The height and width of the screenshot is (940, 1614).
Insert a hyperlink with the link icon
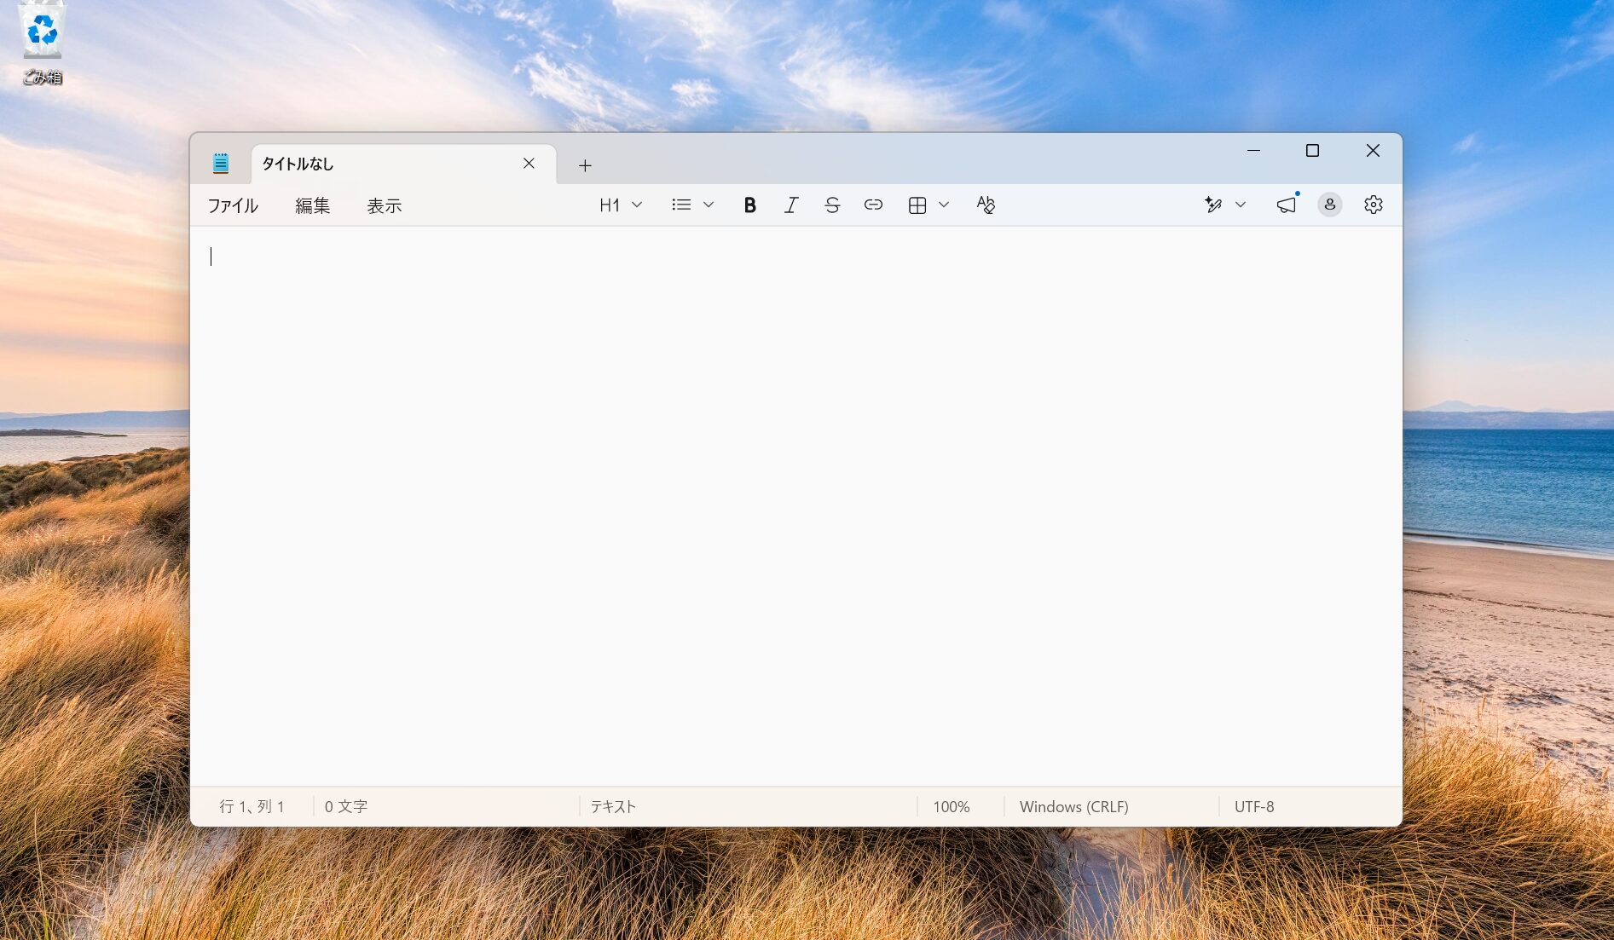pyautogui.click(x=873, y=205)
